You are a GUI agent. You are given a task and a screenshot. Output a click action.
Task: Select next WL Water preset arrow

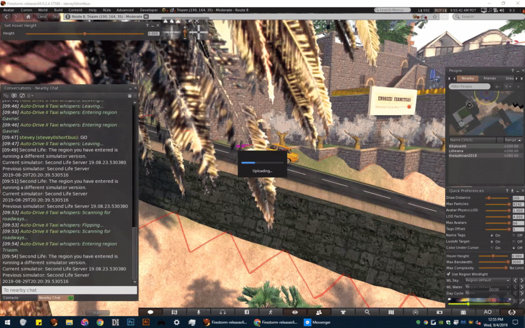pos(521,287)
